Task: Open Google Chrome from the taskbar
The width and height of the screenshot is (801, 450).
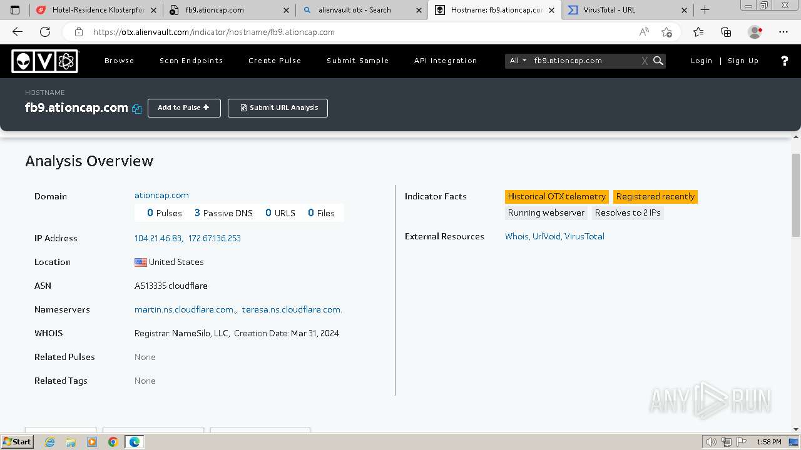Action: 113,442
